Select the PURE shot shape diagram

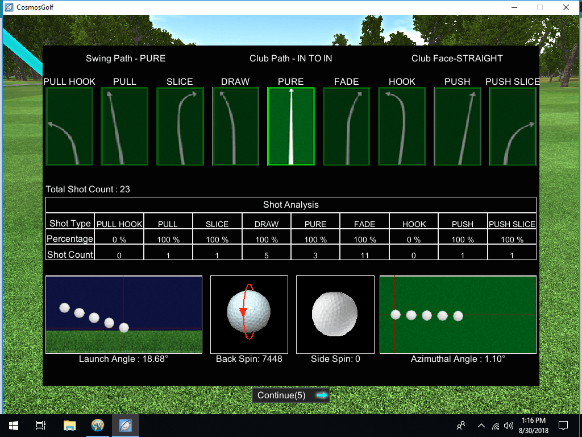[x=290, y=126]
